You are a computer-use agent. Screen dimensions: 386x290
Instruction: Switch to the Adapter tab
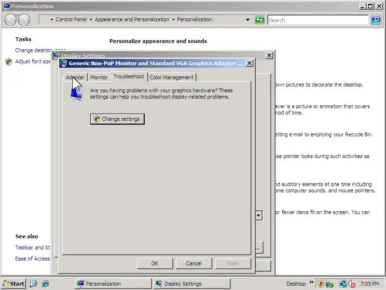(x=75, y=77)
